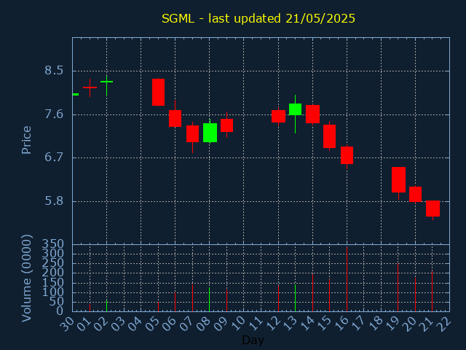Click the 350 volume tick label
Viewport: 466px width, 350px height.
[53, 244]
